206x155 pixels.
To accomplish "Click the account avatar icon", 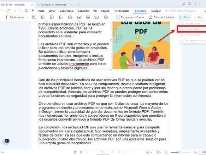I will click(x=183, y=4).
